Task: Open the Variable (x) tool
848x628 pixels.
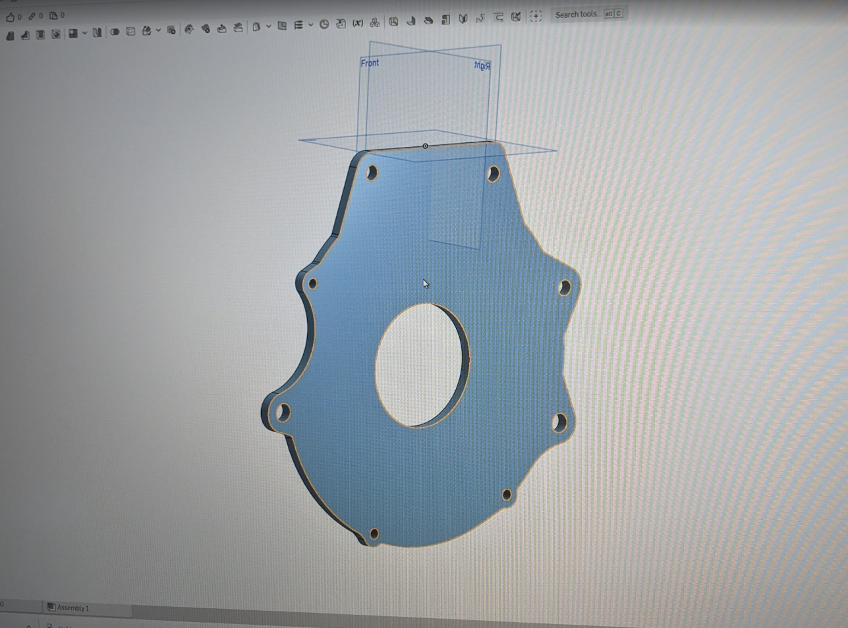Action: pyautogui.click(x=358, y=24)
